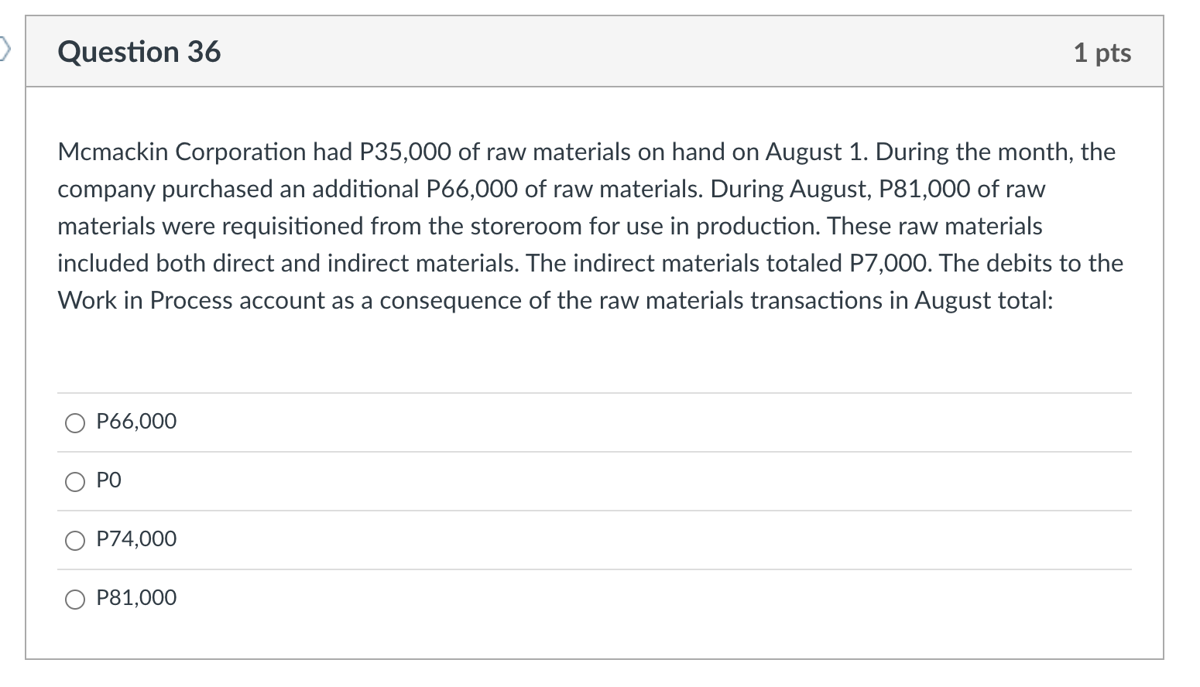The width and height of the screenshot is (1200, 687).
Task: Click the question description paragraph
Action: pyautogui.click(x=588, y=226)
